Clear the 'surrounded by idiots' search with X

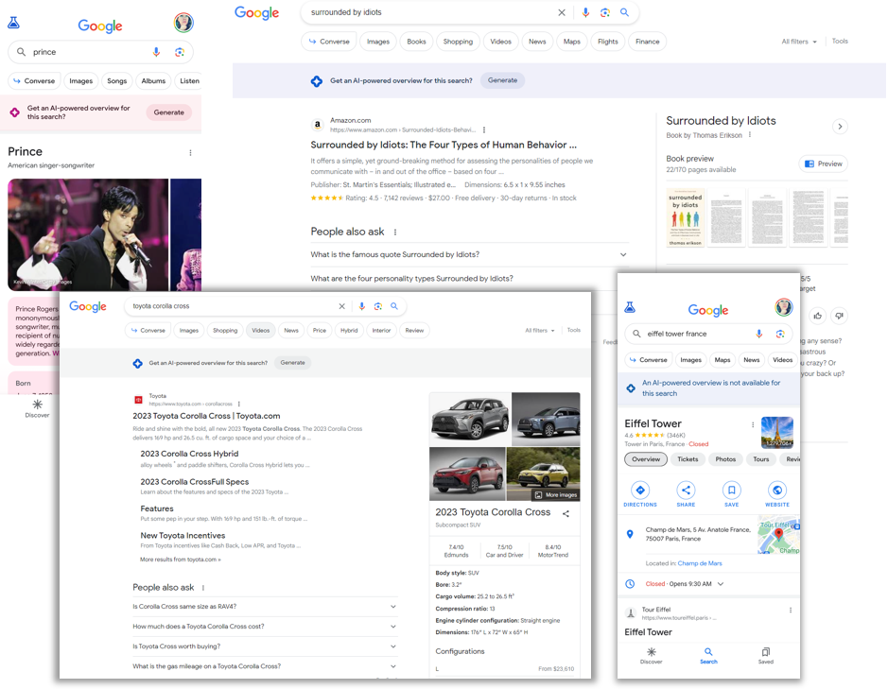561,12
